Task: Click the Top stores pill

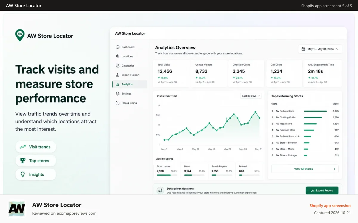Action: [x=36, y=161]
